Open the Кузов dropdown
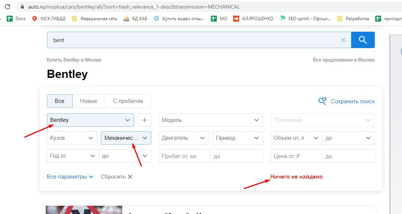The width and height of the screenshot is (402, 214). point(72,138)
